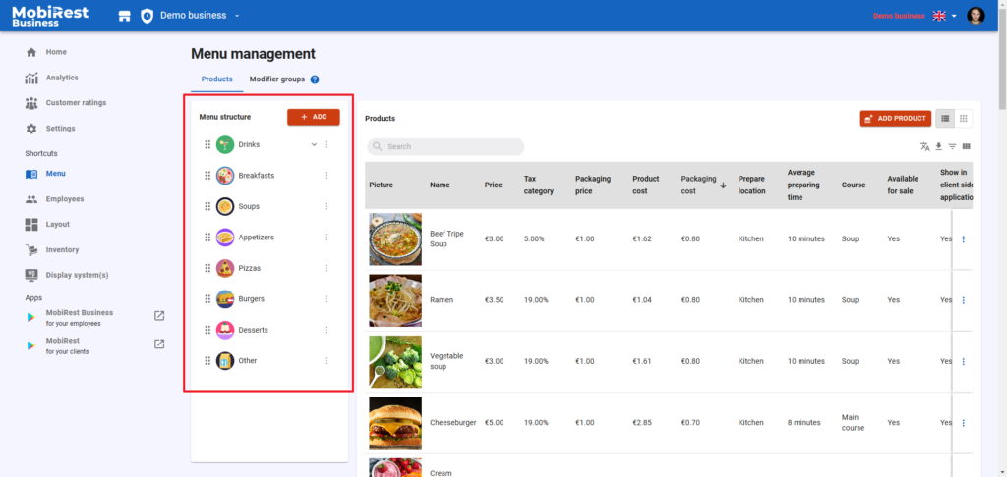Image resolution: width=1007 pixels, height=477 pixels.
Task: Open the columns chooser icon
Action: point(967,147)
